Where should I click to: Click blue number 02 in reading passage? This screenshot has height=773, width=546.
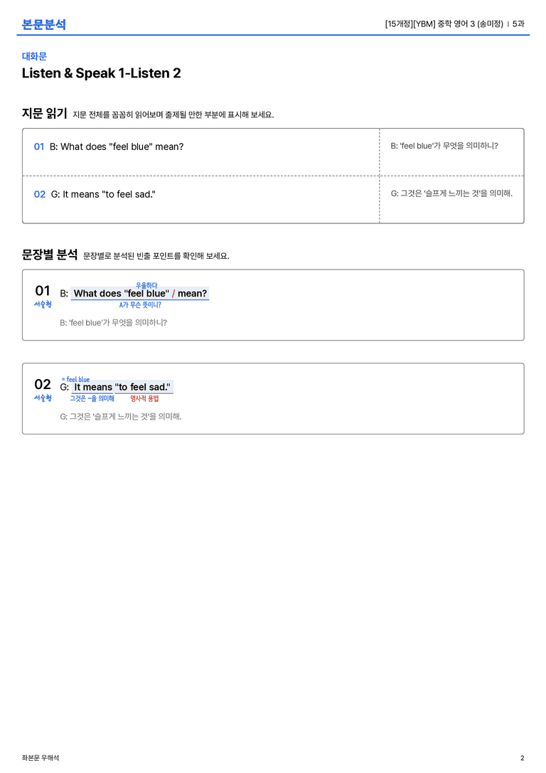pos(39,194)
